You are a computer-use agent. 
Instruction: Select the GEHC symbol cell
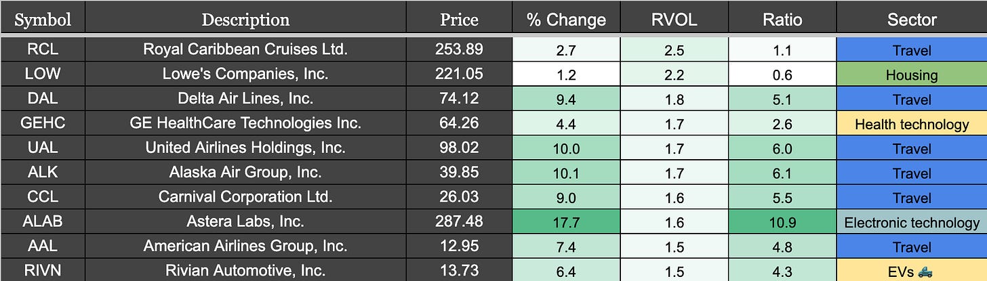43,123
